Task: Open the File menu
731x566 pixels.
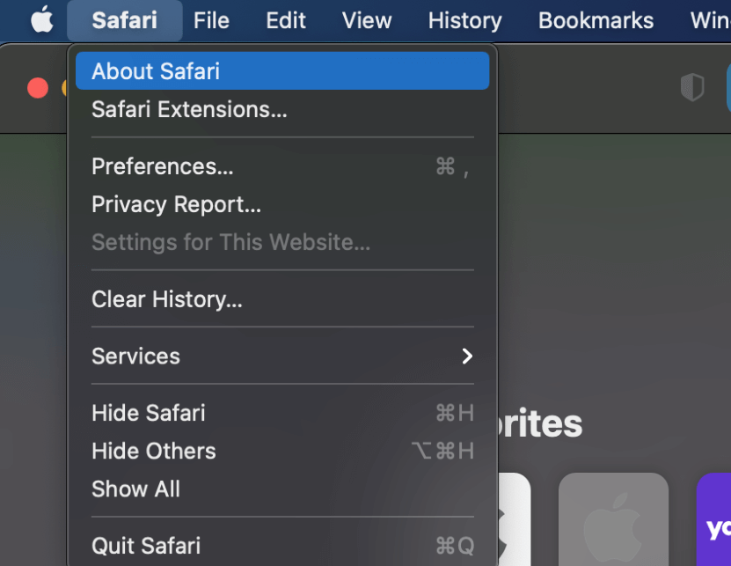Action: coord(211,19)
